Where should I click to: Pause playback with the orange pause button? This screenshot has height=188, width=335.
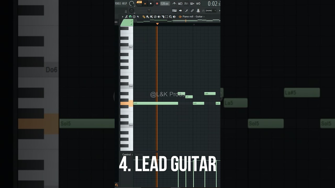(145, 4)
